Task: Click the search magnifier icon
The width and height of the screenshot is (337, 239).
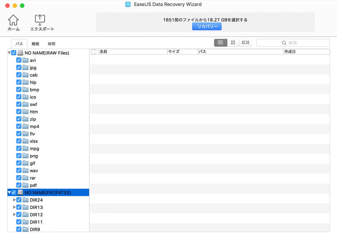Action: (x=284, y=43)
